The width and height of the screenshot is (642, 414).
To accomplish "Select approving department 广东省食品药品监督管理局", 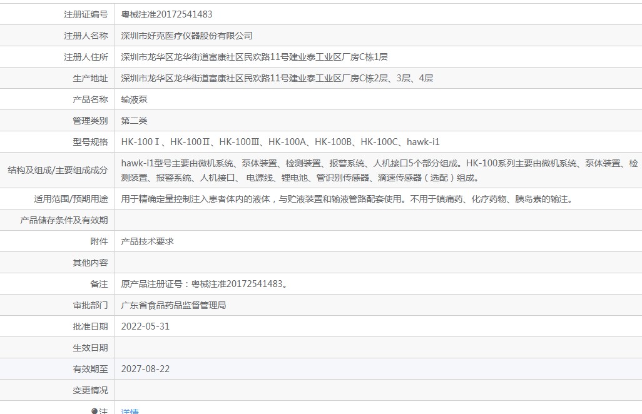I will 173,305.
